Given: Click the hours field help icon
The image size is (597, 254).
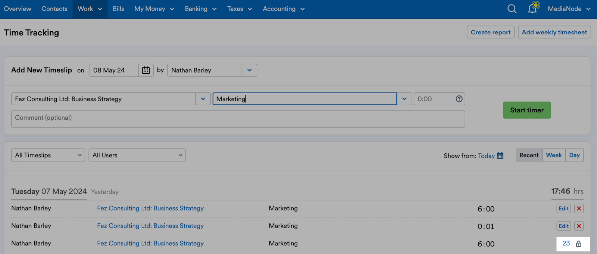Looking at the screenshot, I should click(459, 99).
